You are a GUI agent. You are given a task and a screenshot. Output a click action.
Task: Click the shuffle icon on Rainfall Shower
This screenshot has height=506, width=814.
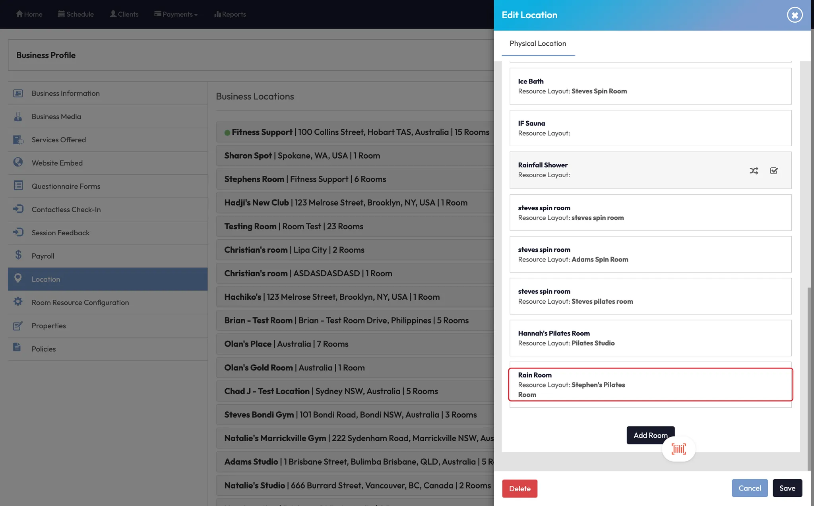pos(754,171)
